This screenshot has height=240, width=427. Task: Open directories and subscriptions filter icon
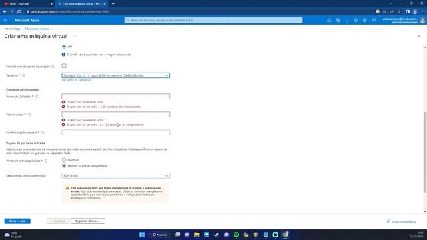(x=338, y=21)
